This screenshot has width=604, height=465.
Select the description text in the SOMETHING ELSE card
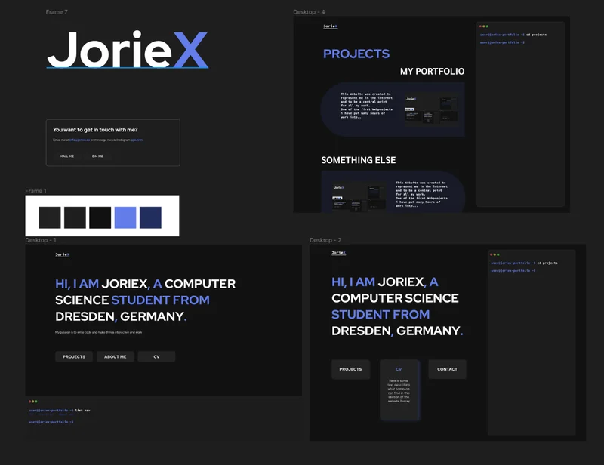[422, 194]
